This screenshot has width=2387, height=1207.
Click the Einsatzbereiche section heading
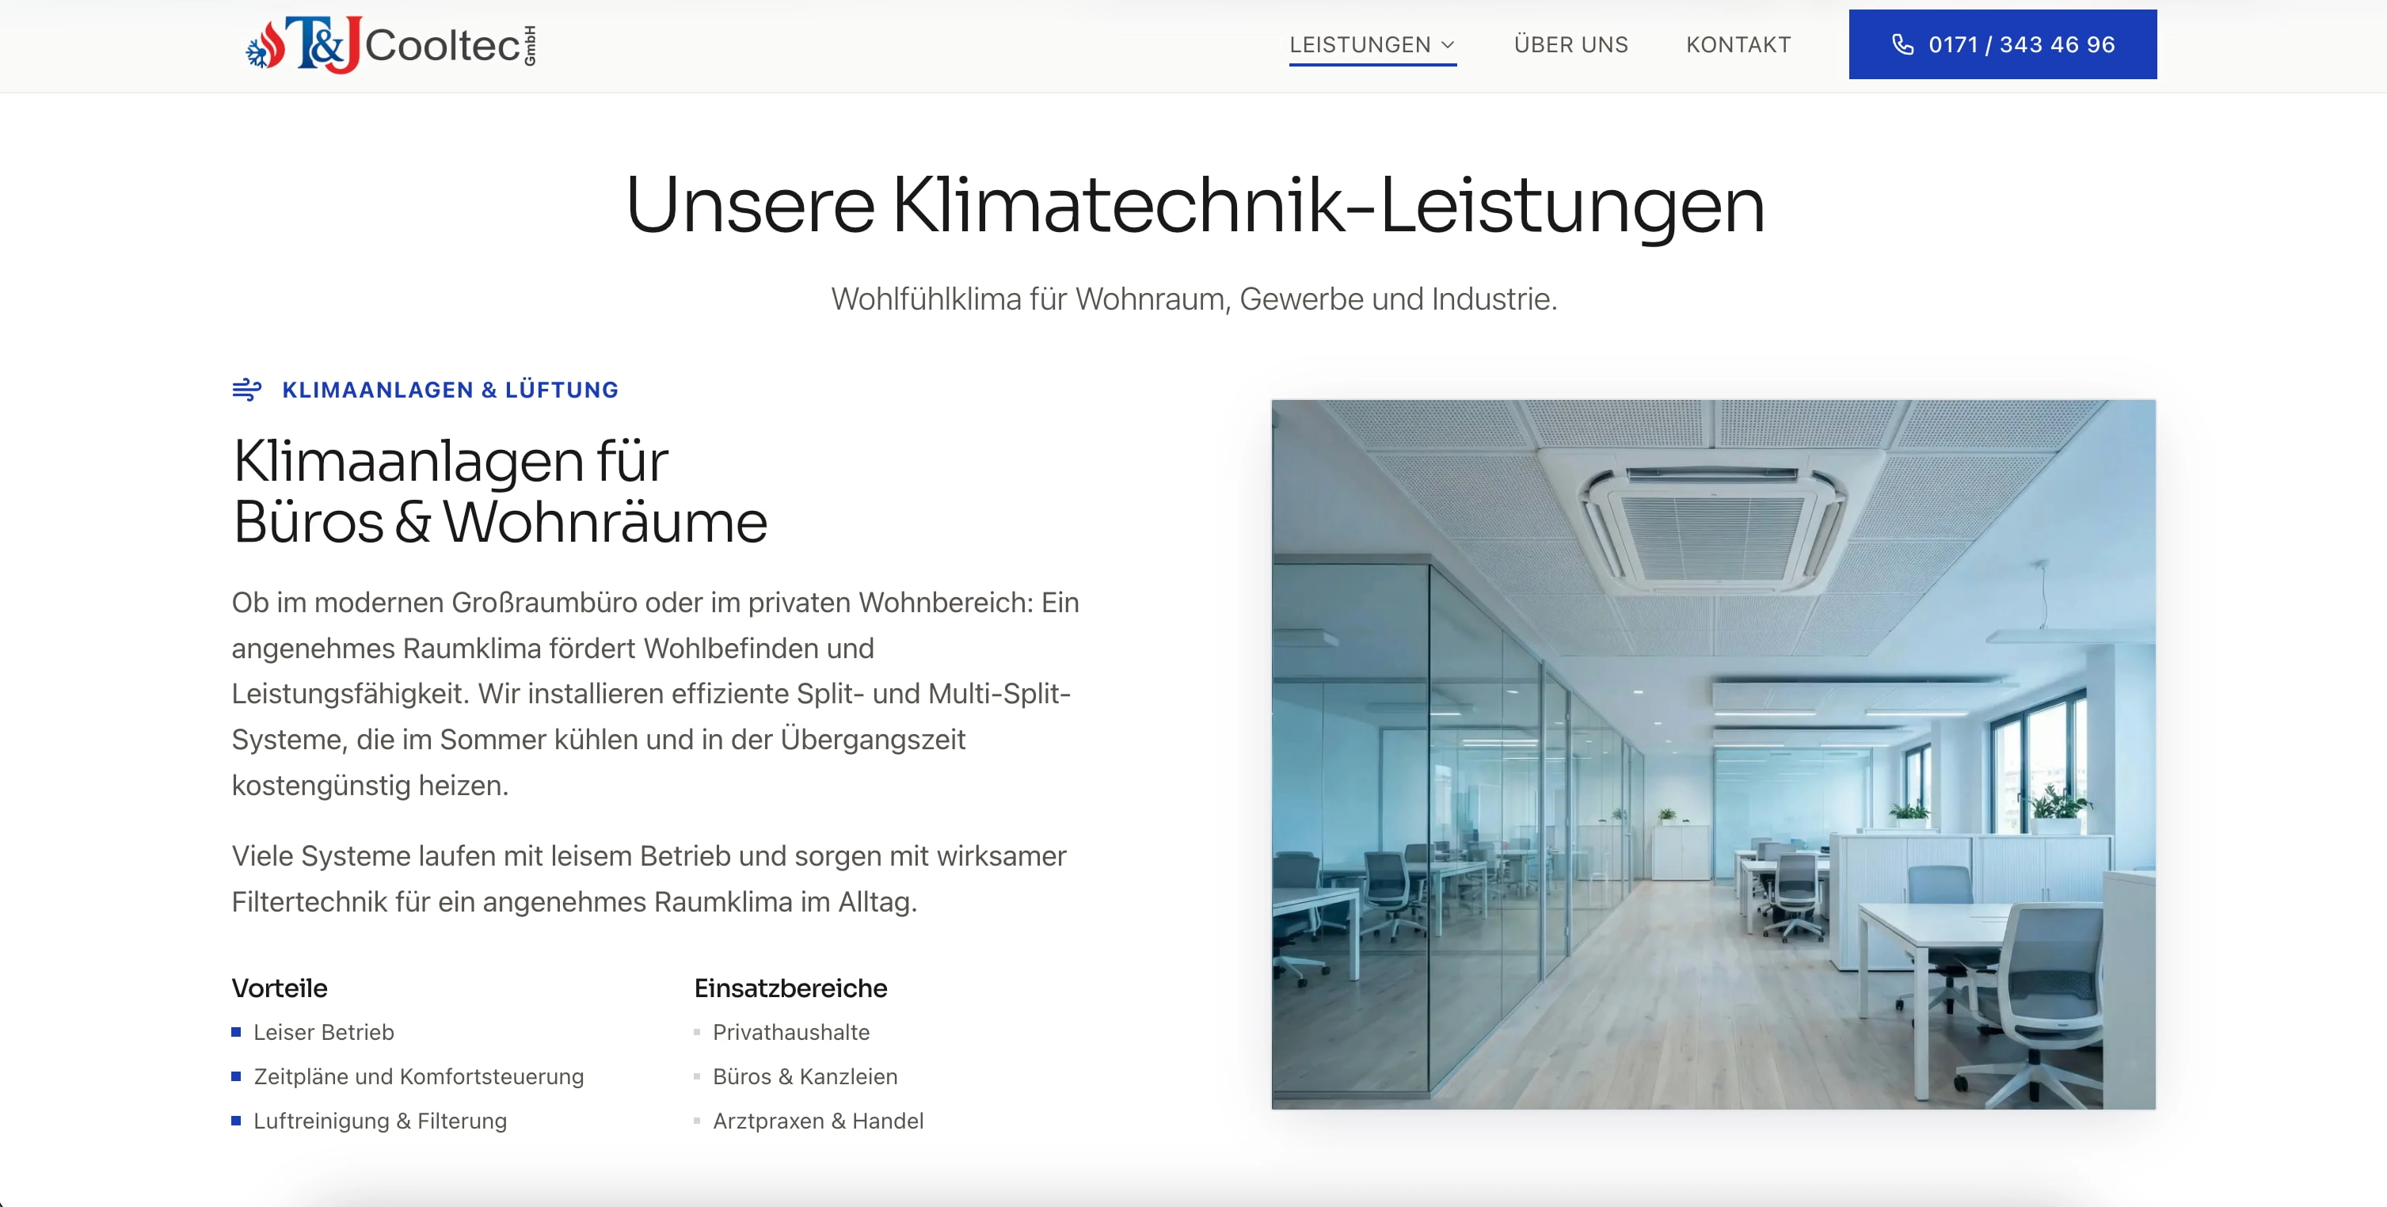pyautogui.click(x=790, y=988)
